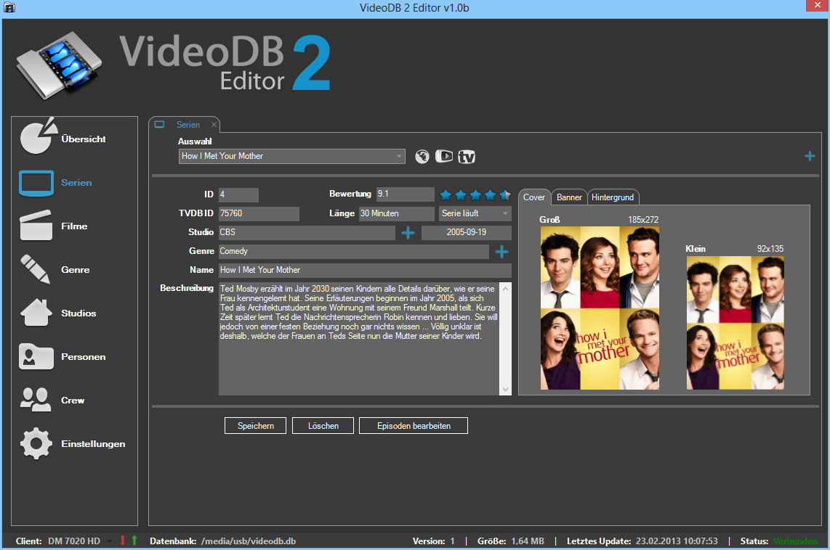Click the Länge field 30 Minuten
Viewport: 830px width, 550px height.
(x=397, y=213)
